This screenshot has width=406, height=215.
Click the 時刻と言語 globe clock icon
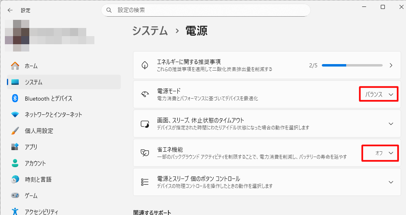[15, 179]
